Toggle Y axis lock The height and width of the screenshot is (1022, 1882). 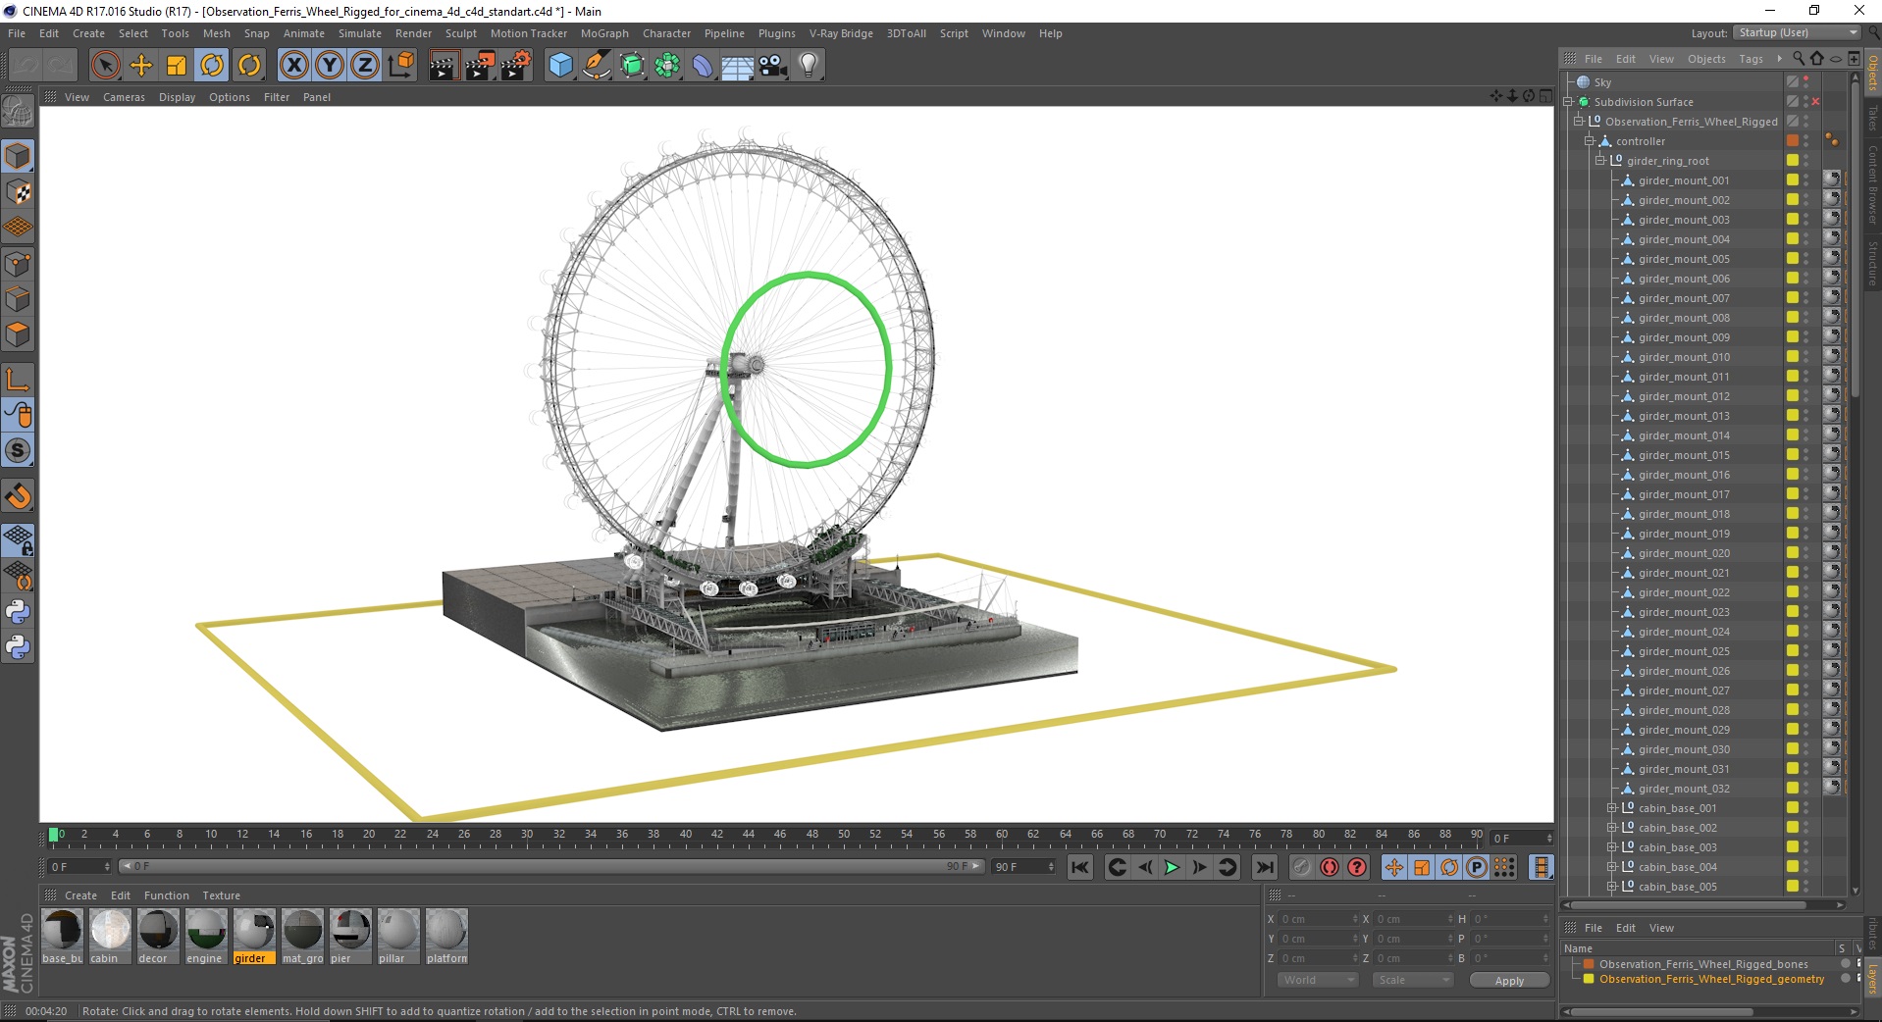tap(330, 66)
